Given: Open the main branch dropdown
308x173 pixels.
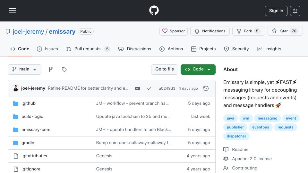Looking at the screenshot, I should click(x=25, y=70).
